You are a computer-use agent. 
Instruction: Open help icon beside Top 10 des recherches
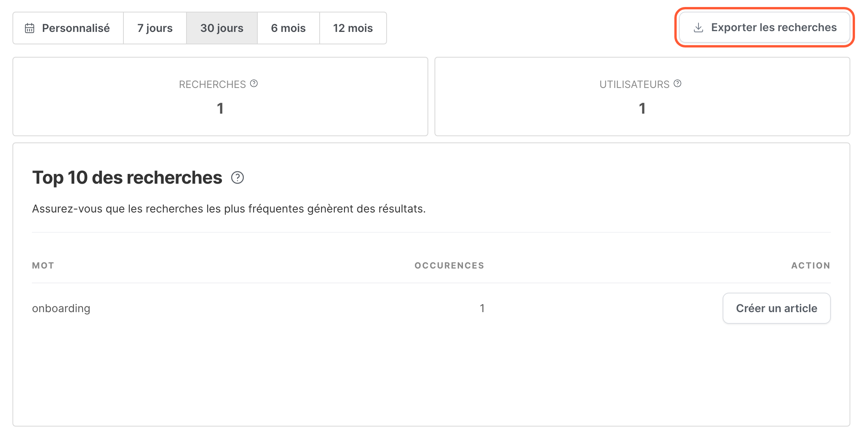click(237, 177)
